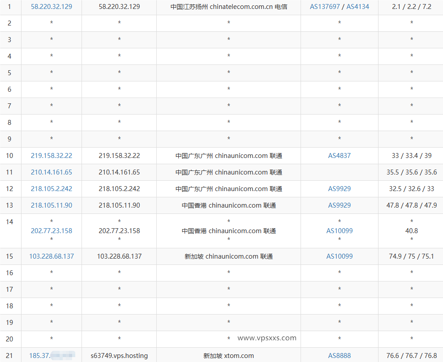Open IP link 218.105.11.90
The width and height of the screenshot is (443, 362).
pos(52,205)
